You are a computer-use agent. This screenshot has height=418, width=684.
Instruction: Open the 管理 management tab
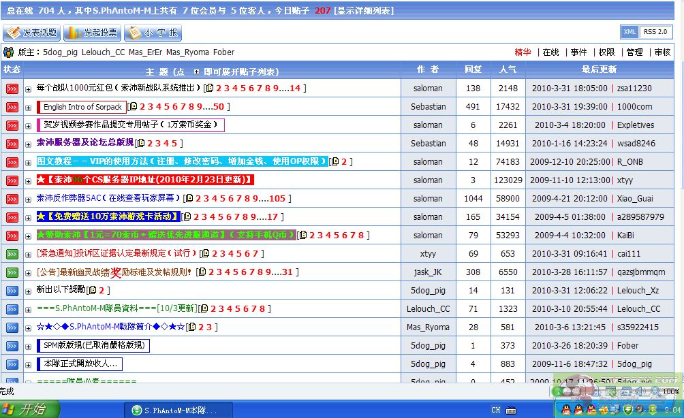click(634, 52)
